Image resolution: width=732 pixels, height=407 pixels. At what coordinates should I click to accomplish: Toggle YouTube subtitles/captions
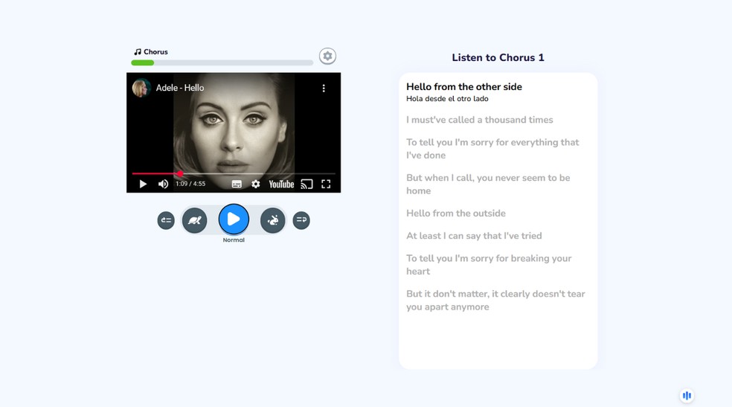[237, 184]
